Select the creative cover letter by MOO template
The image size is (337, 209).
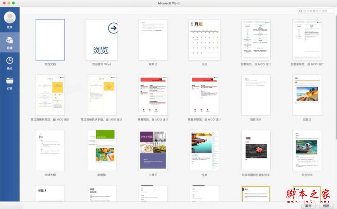(307, 40)
